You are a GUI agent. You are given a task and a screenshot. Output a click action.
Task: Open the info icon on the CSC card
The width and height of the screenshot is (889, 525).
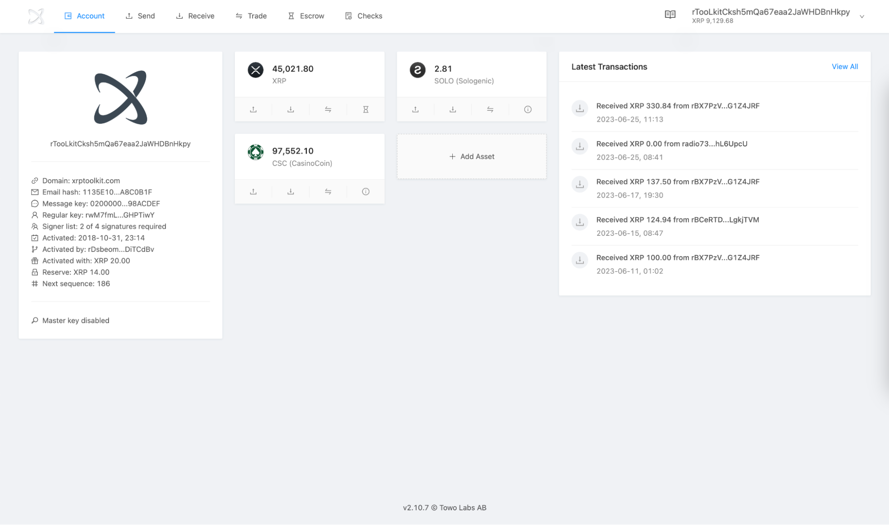[365, 191]
